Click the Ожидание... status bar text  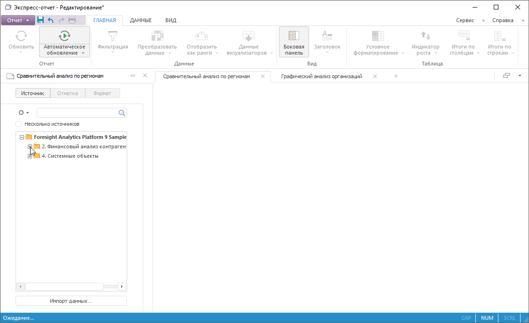[x=18, y=318]
